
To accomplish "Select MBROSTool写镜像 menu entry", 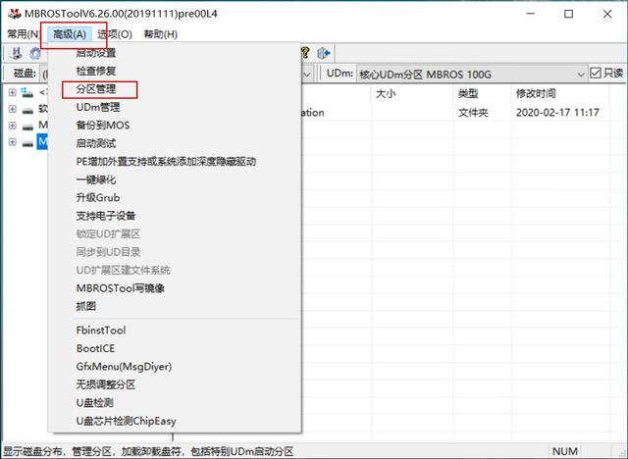I will (x=121, y=288).
